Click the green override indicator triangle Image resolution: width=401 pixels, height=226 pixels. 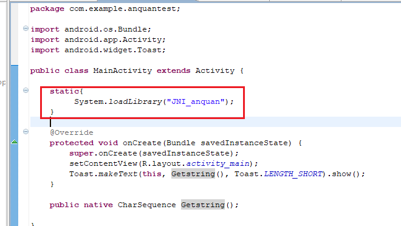(x=15, y=142)
